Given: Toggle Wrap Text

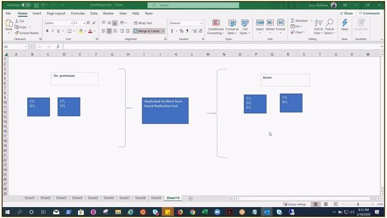Looking at the screenshot, I should pos(143,23).
